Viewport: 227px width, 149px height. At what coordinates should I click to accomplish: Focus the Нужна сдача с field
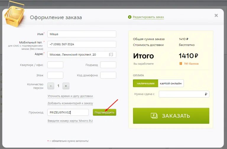(x=184, y=94)
